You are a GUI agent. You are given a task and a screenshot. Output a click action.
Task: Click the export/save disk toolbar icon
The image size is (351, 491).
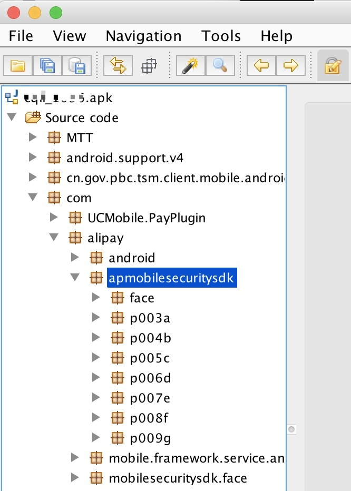(77, 65)
